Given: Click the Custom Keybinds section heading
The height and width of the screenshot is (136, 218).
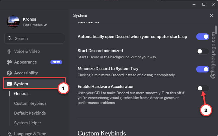Looking at the screenshot, I should pyautogui.click(x=102, y=133).
